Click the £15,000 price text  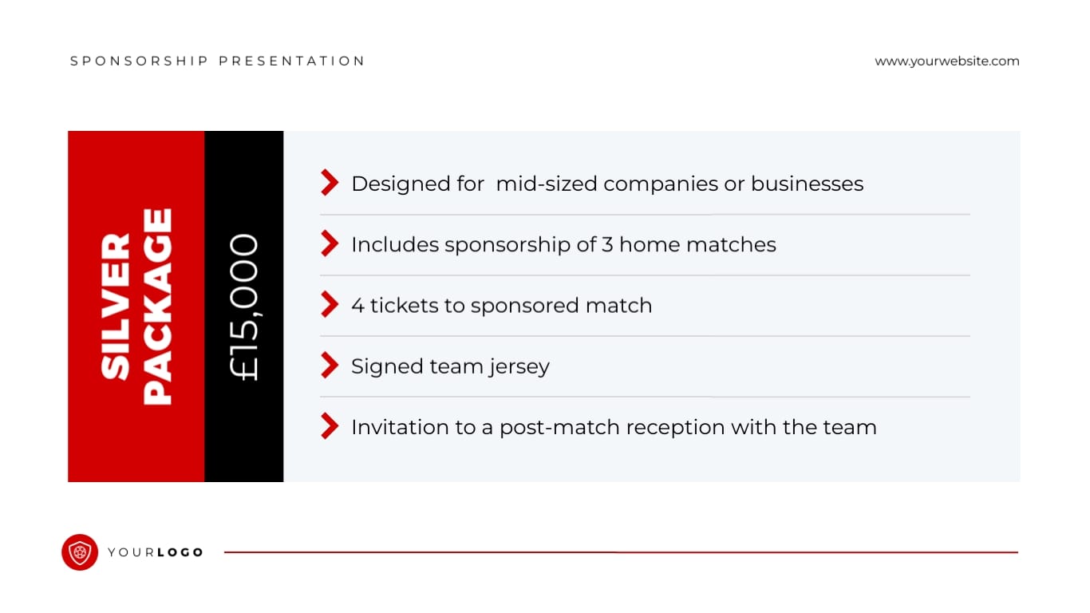tap(244, 306)
